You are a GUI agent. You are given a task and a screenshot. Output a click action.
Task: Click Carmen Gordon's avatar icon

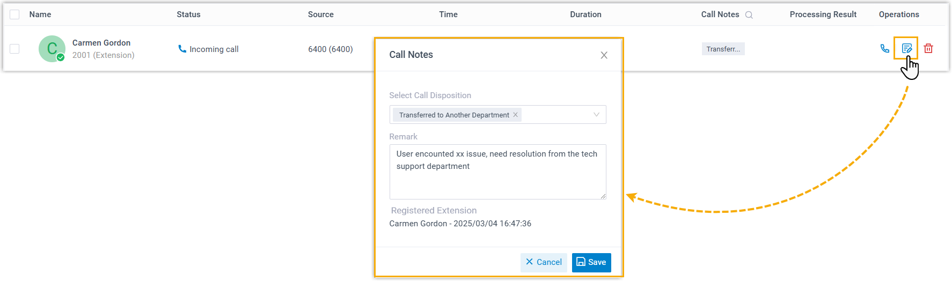(52, 49)
